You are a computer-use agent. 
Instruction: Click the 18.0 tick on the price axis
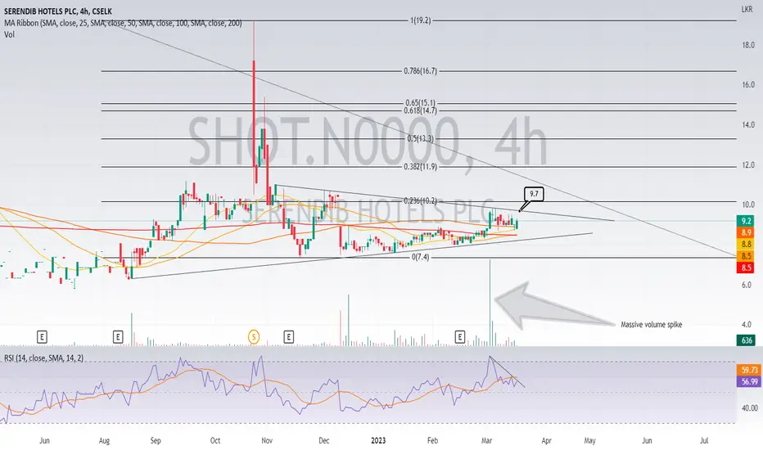click(748, 45)
